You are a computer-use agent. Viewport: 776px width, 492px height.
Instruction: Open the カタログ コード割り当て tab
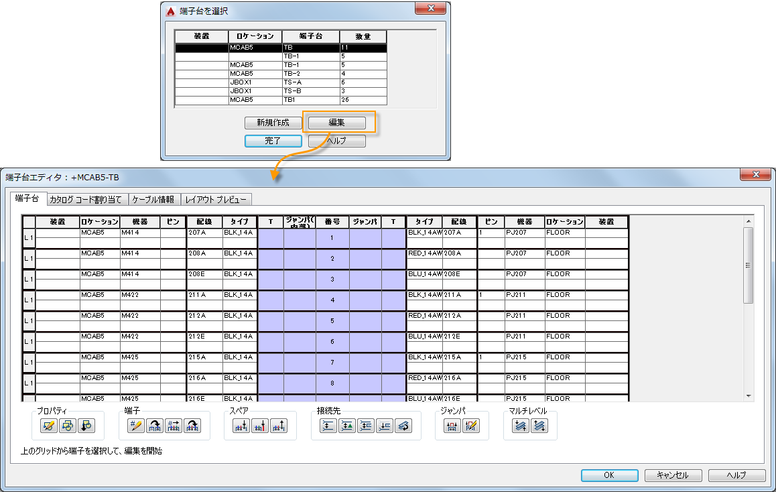(88, 200)
